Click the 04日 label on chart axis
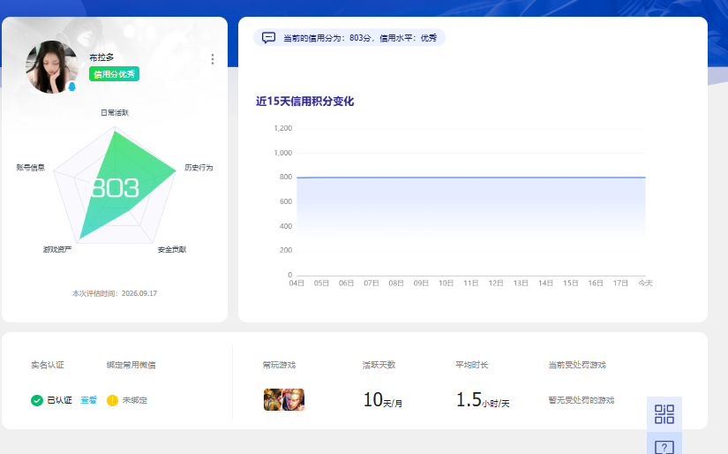The width and height of the screenshot is (728, 454). click(x=296, y=283)
